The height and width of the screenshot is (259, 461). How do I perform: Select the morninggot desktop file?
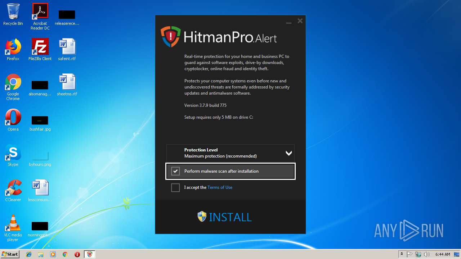(40, 229)
